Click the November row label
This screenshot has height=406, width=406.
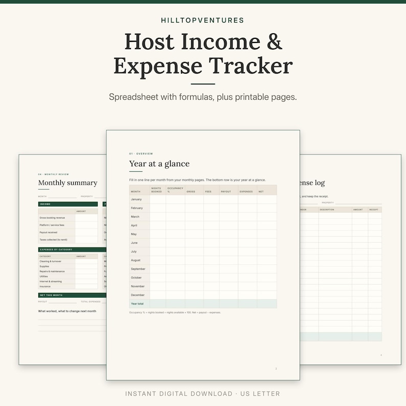coord(138,286)
